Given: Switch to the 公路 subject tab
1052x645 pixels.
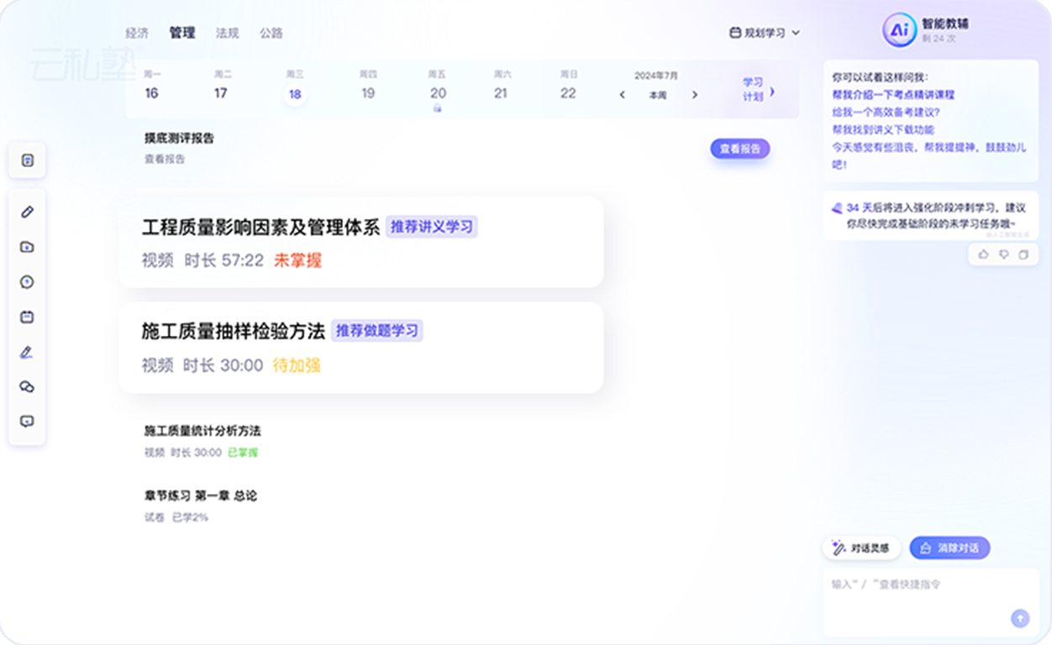Looking at the screenshot, I should 271,33.
